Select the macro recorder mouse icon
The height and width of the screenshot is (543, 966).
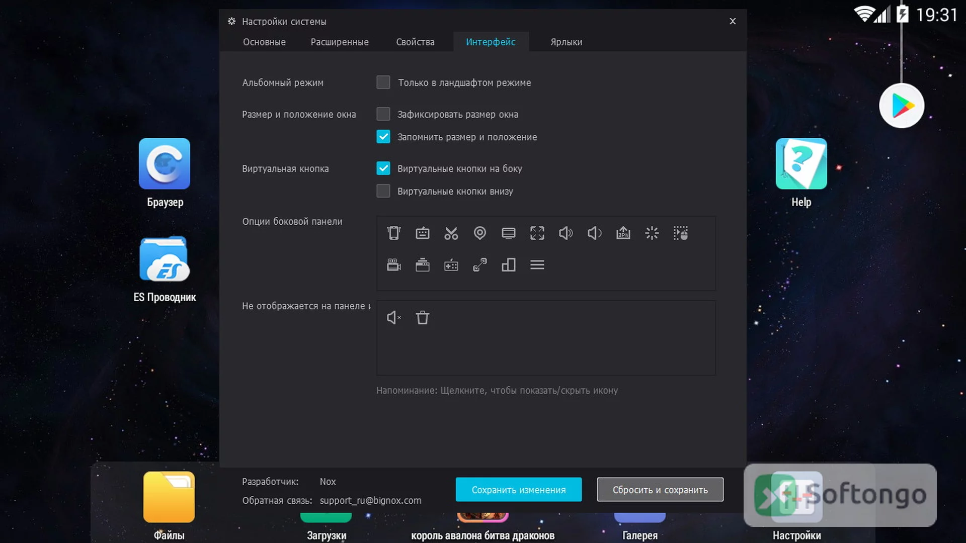pos(681,233)
